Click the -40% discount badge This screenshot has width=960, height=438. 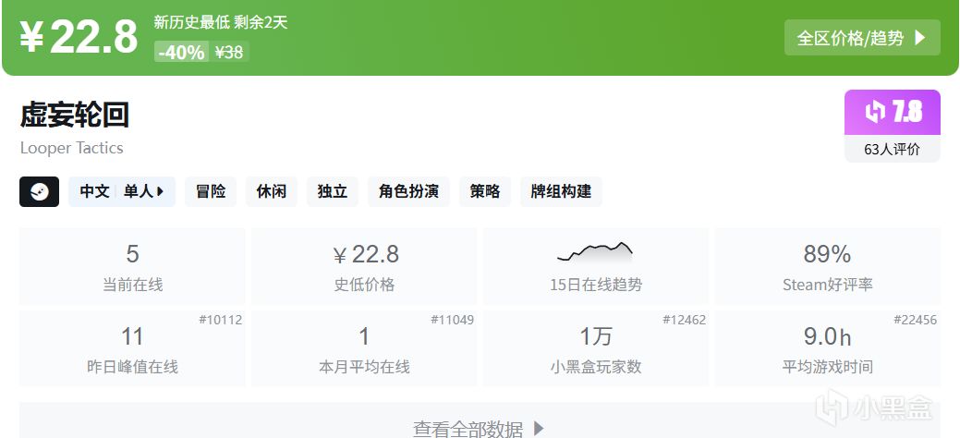pos(182,52)
